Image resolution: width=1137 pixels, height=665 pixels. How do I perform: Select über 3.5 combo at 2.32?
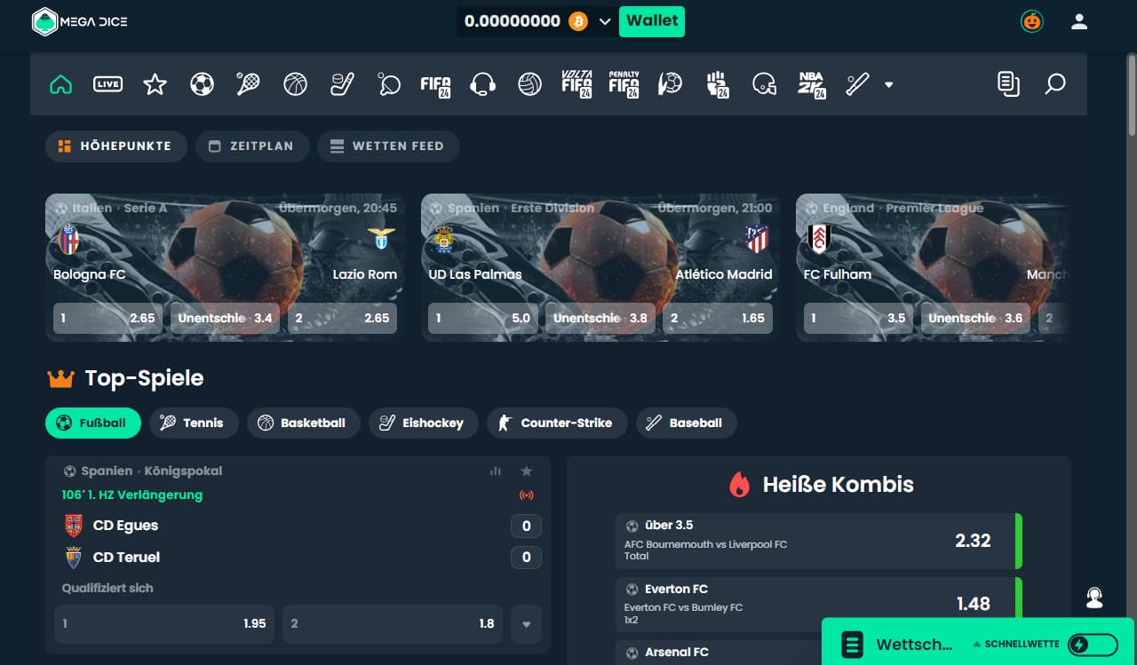tap(819, 541)
